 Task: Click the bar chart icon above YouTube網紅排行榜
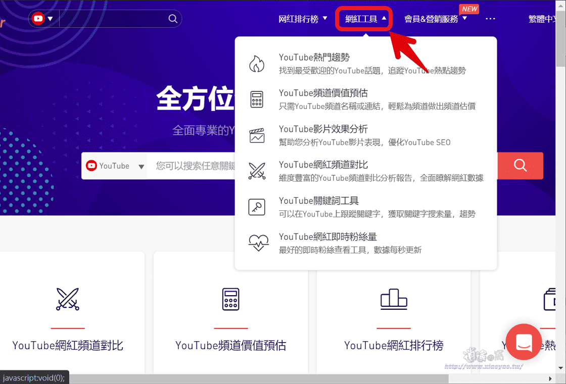click(x=394, y=299)
